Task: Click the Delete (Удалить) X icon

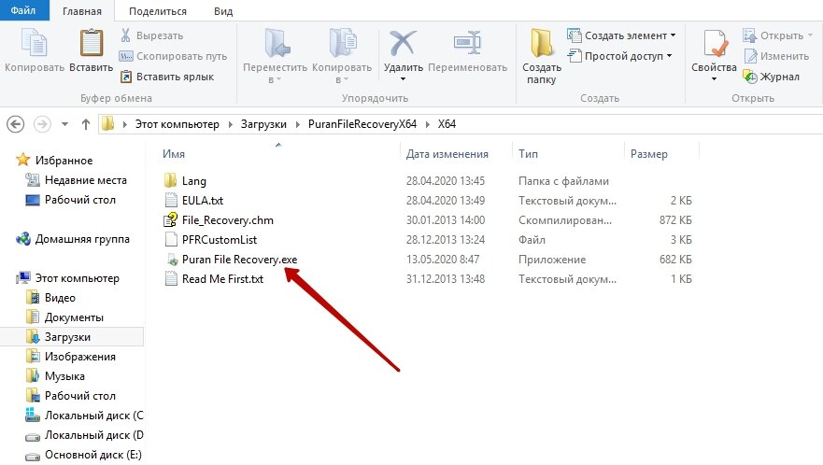Action: [x=403, y=43]
